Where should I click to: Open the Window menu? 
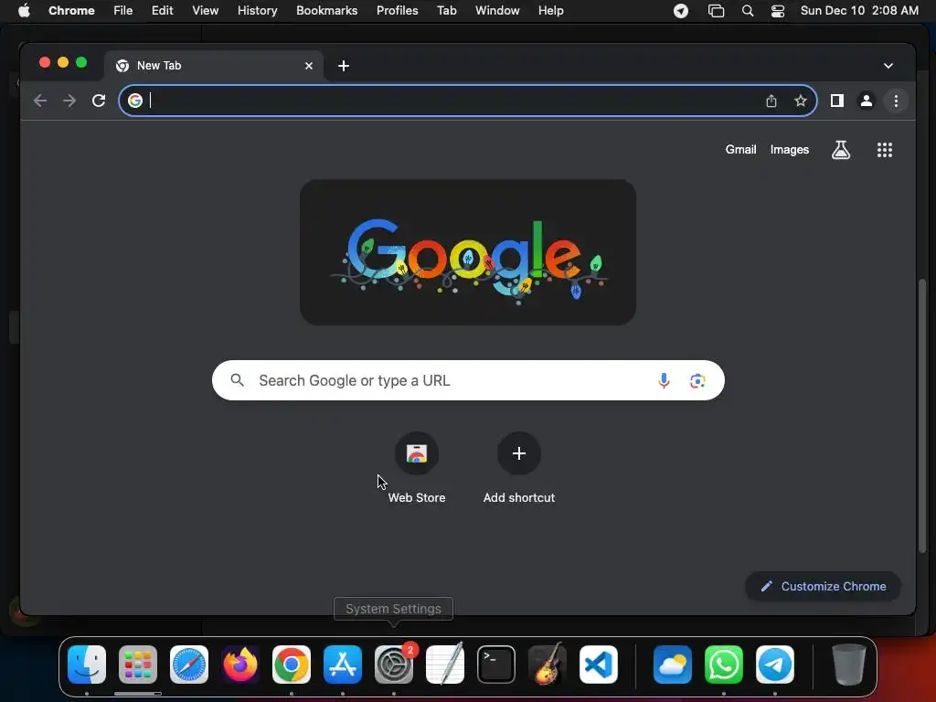point(497,11)
